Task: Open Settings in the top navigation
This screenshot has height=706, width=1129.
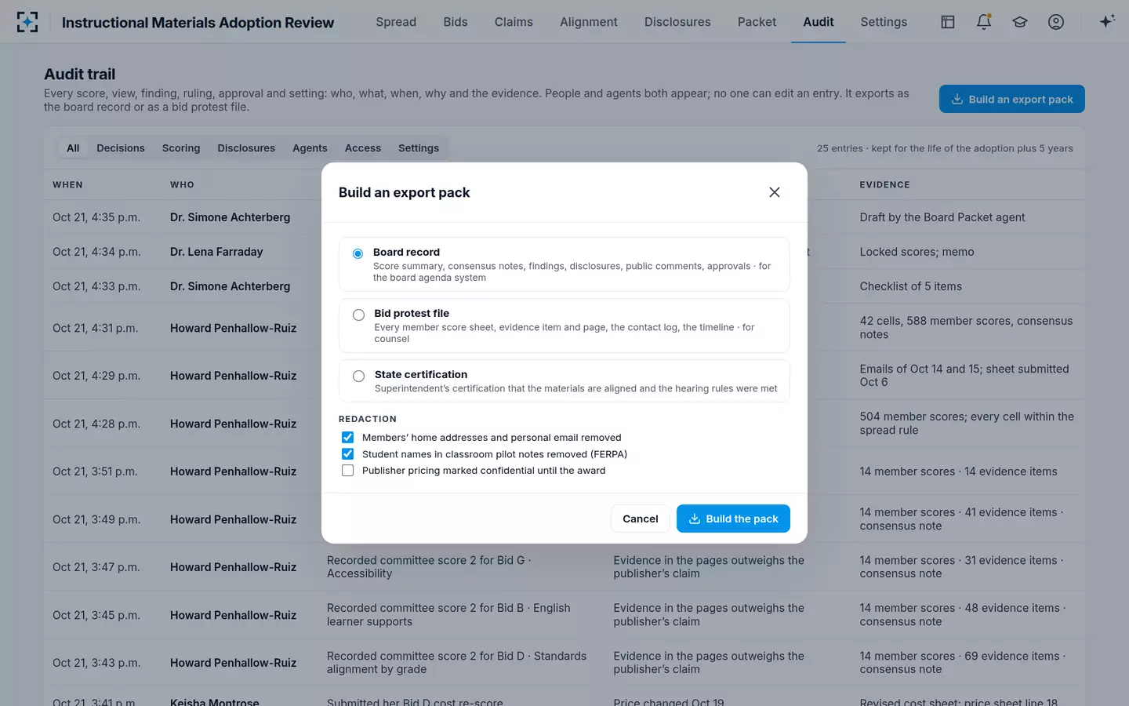Action: click(884, 22)
